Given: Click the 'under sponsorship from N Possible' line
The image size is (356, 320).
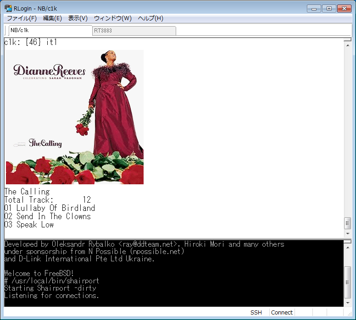Looking at the screenshot, I should click(94, 252).
